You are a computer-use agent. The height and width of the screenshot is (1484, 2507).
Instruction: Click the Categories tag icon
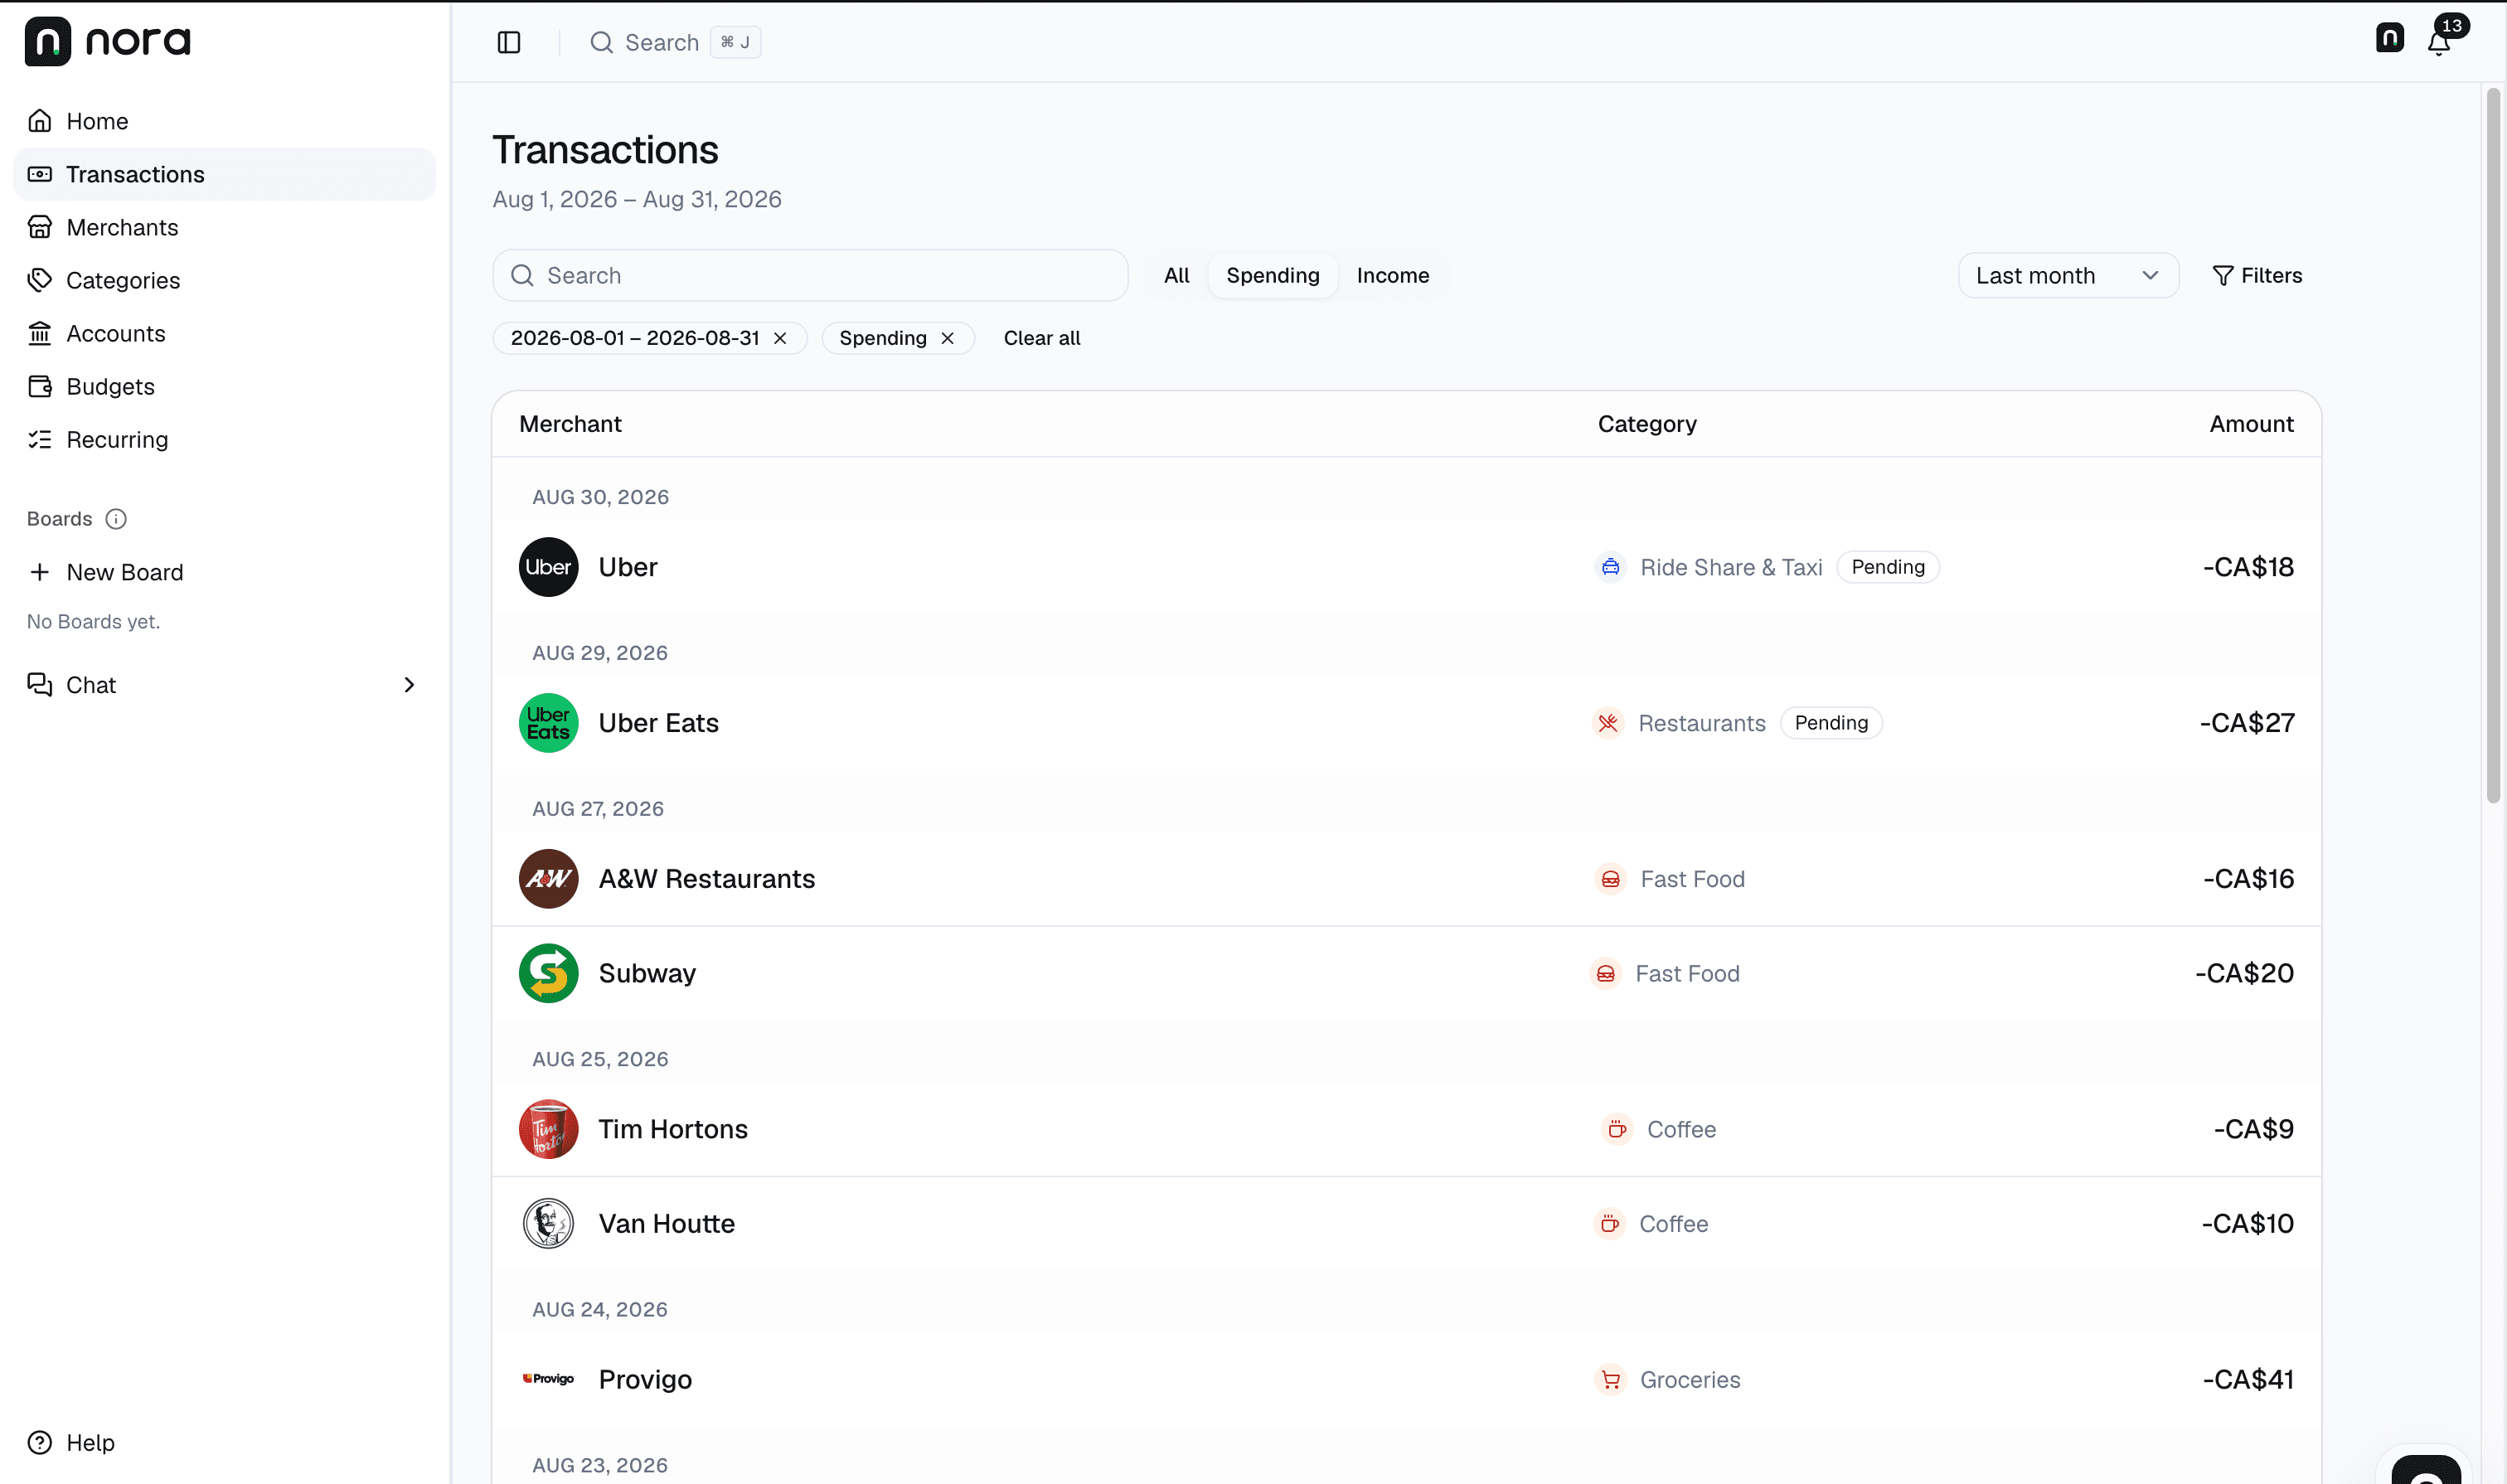[x=40, y=280]
